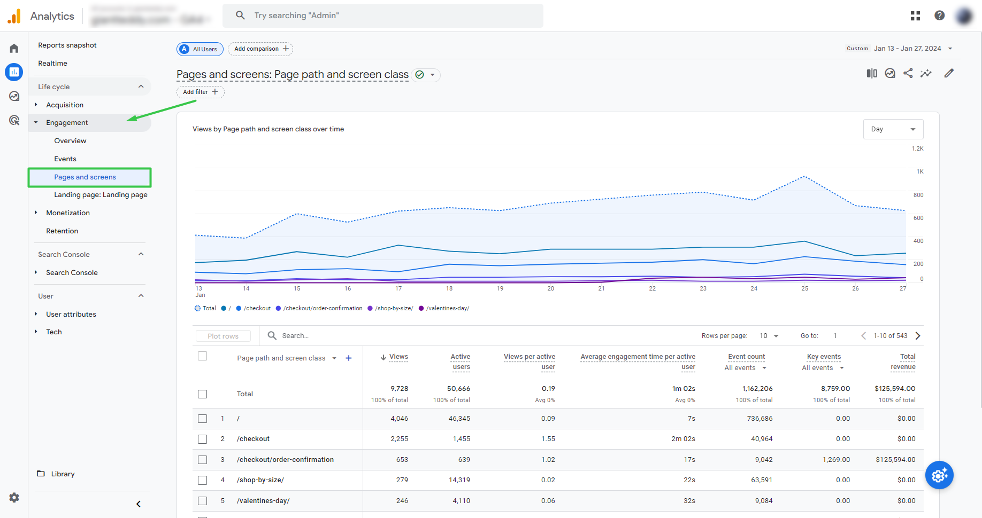Go to previous page of table rows

tap(863, 336)
